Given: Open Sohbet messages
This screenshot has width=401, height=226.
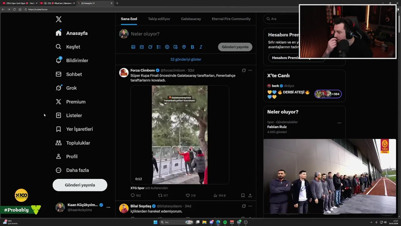Looking at the screenshot, I should tap(69, 74).
